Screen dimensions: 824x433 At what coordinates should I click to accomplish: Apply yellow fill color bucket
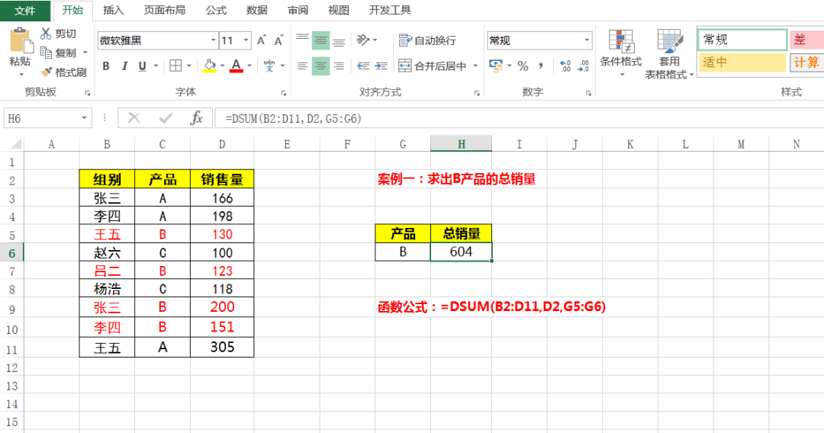pos(209,66)
